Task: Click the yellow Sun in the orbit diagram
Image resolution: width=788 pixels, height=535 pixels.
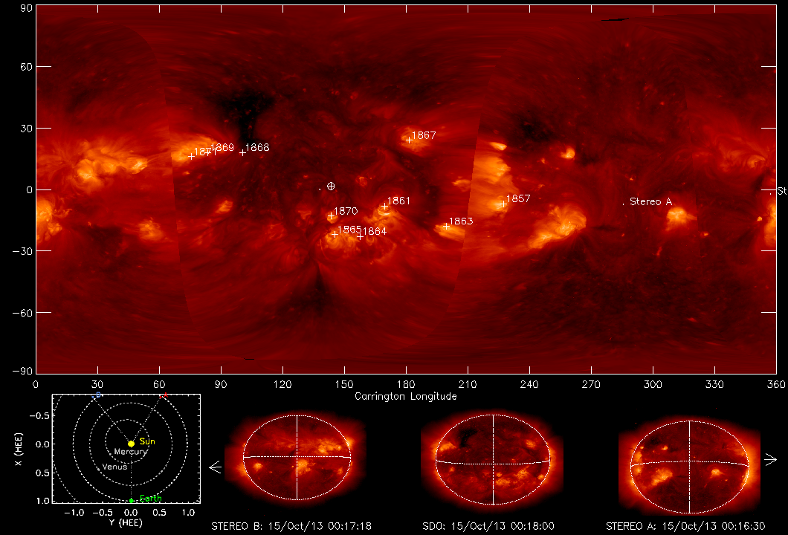Action: tap(131, 444)
